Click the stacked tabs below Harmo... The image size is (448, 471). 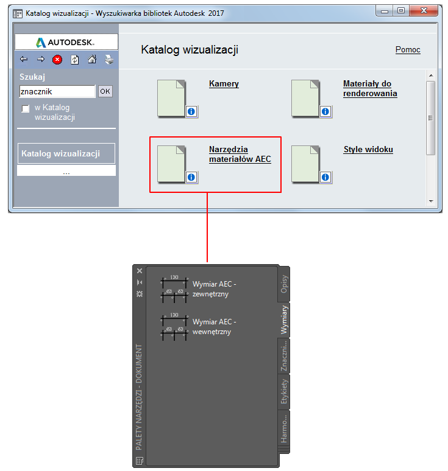[x=284, y=450]
